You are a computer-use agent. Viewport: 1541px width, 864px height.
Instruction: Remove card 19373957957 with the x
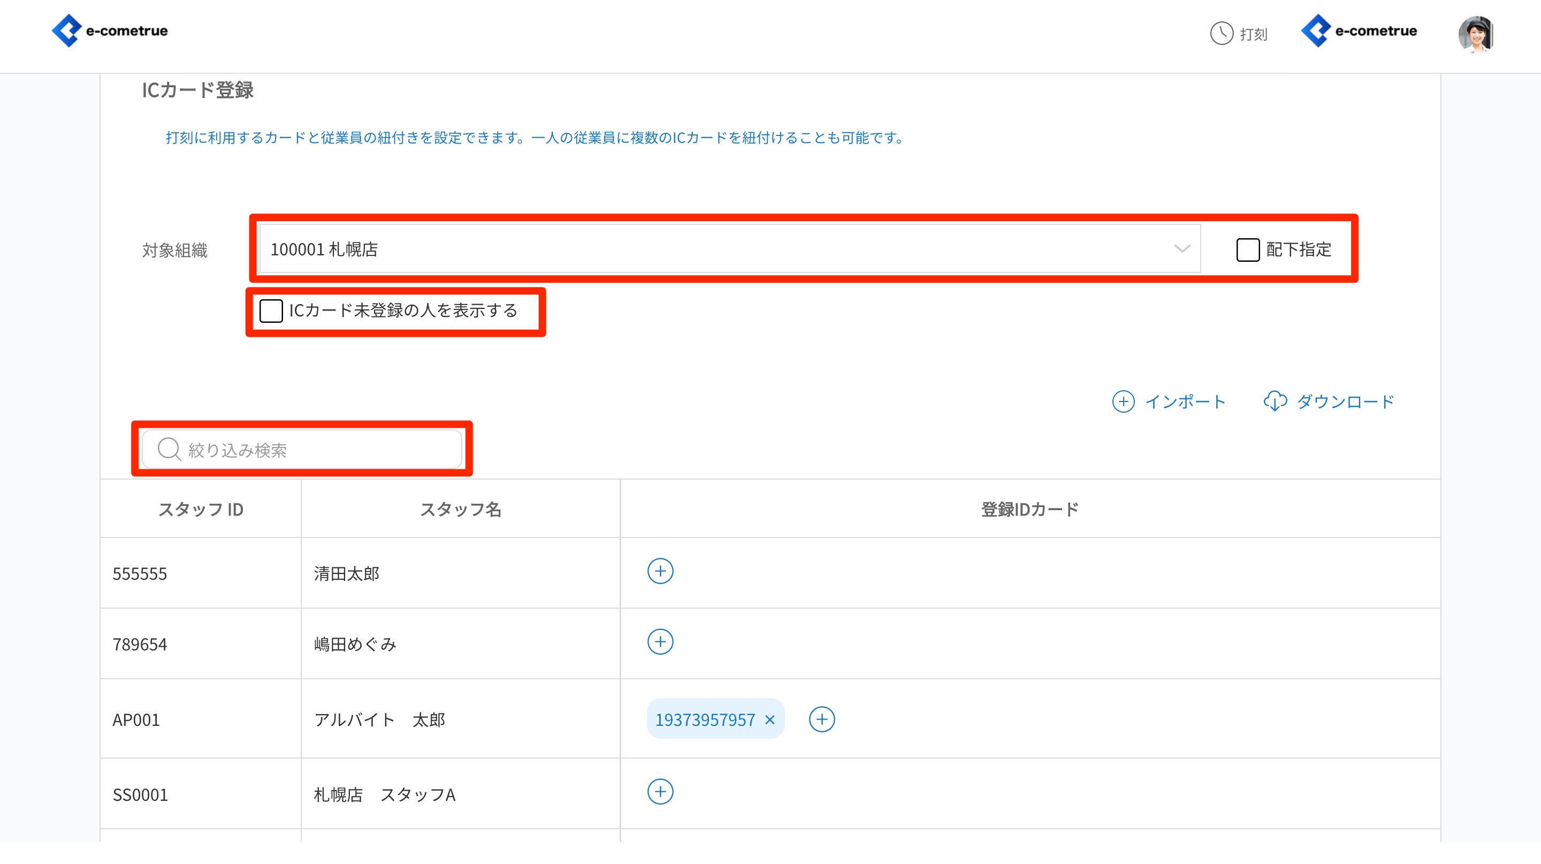click(x=770, y=720)
